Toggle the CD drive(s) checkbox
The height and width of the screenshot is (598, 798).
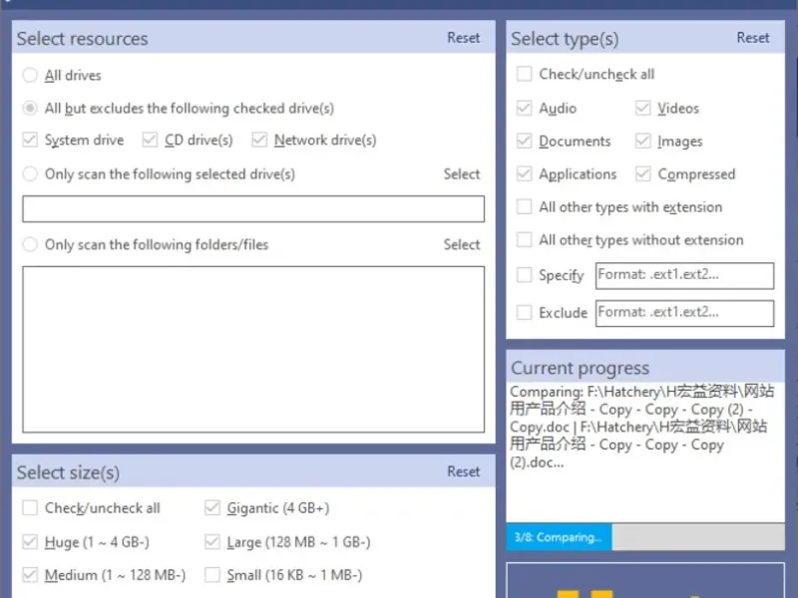[151, 140]
